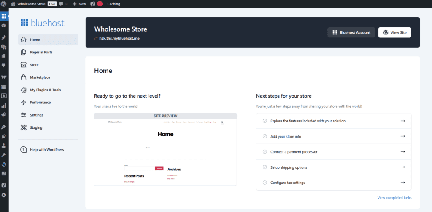Open the Yoast SEO icon in admin sidebar
The height and width of the screenshot is (212, 432).
click(x=4, y=185)
